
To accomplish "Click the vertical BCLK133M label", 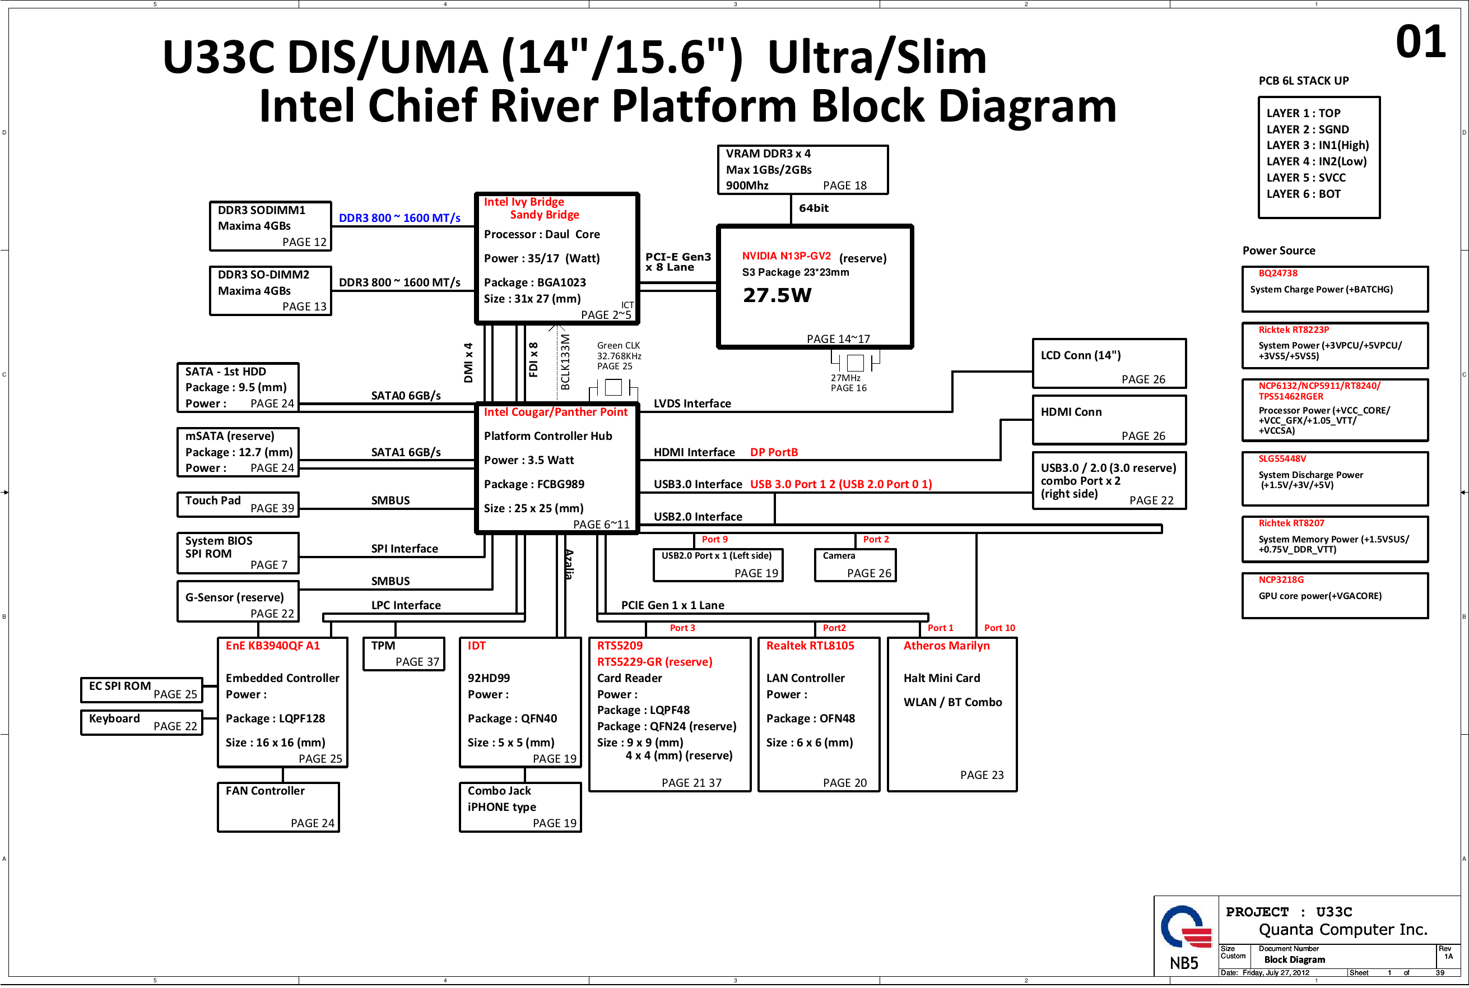I will 565,363.
